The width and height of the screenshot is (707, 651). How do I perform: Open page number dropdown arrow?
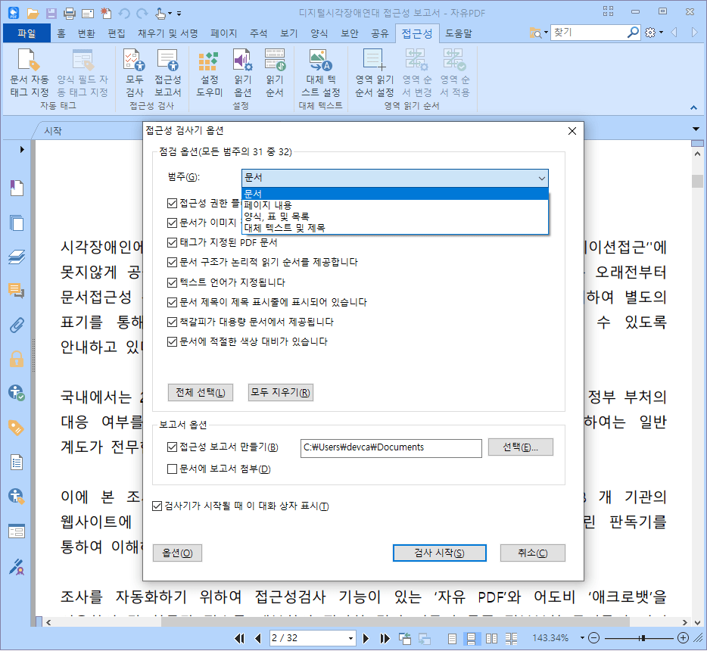tap(350, 638)
